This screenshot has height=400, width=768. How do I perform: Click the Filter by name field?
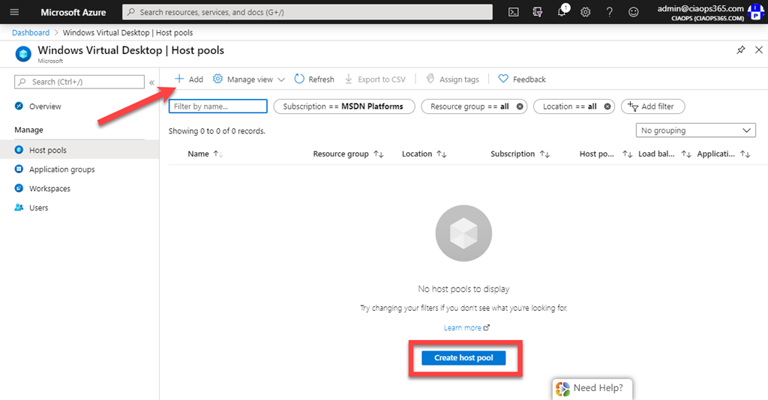click(x=218, y=106)
